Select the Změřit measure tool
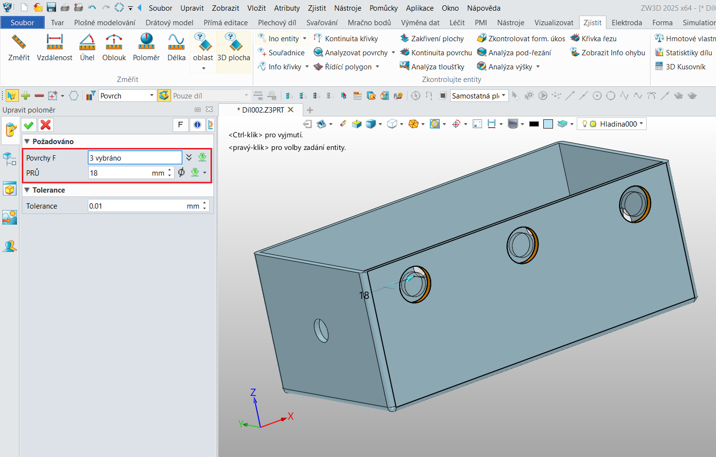This screenshot has height=457, width=716. coord(19,48)
